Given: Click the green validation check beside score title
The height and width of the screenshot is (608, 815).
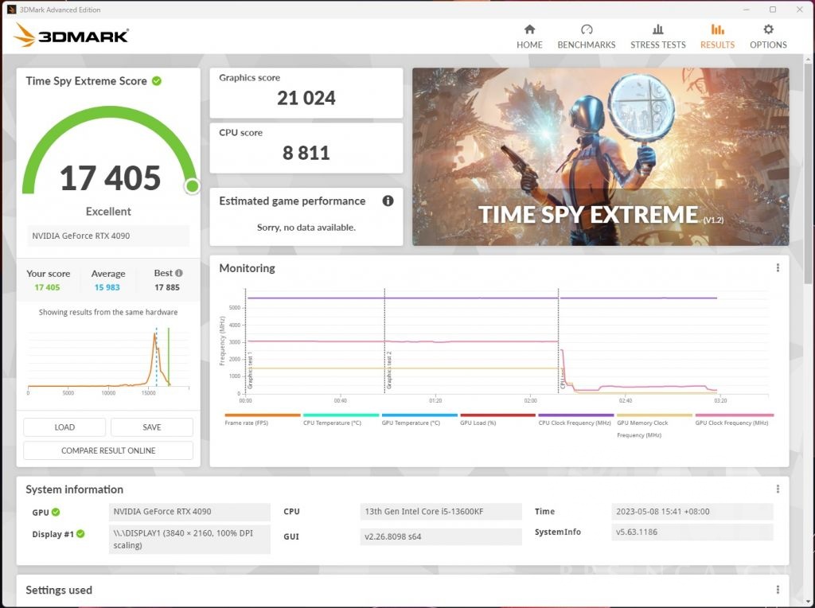Looking at the screenshot, I should [x=157, y=80].
